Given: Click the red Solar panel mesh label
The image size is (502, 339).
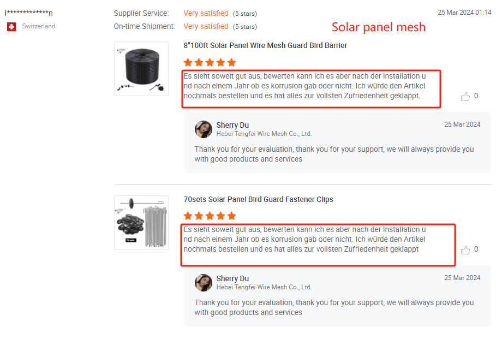Looking at the screenshot, I should pyautogui.click(x=378, y=27).
